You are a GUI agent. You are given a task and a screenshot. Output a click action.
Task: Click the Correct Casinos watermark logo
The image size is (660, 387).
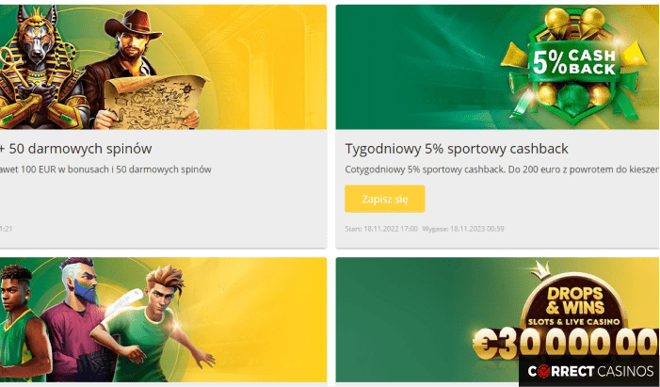tap(590, 371)
